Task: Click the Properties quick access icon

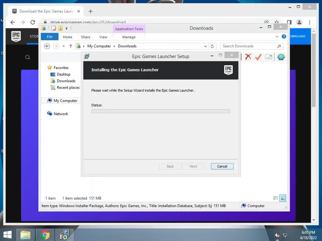Action: pos(54,28)
